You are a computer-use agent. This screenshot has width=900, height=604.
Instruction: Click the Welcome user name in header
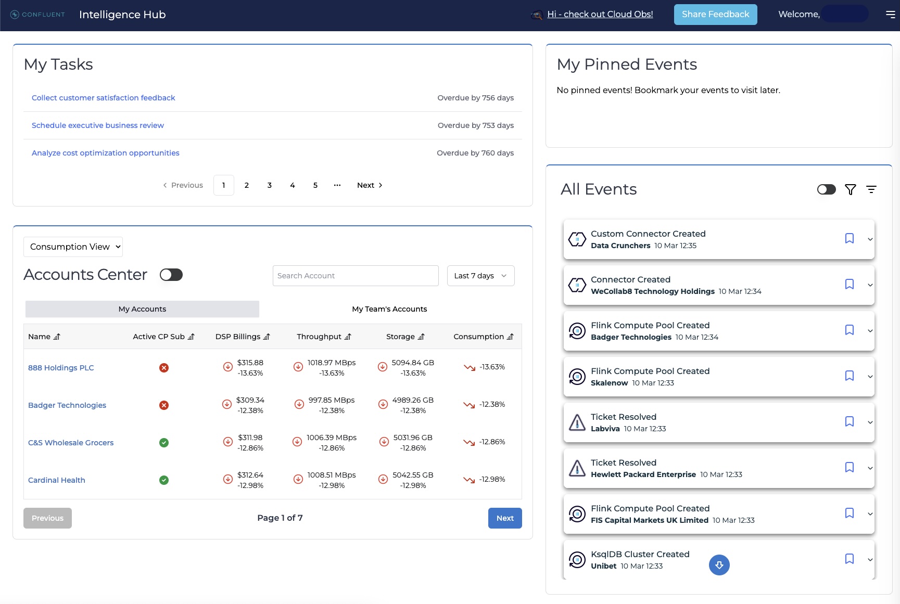click(x=845, y=14)
